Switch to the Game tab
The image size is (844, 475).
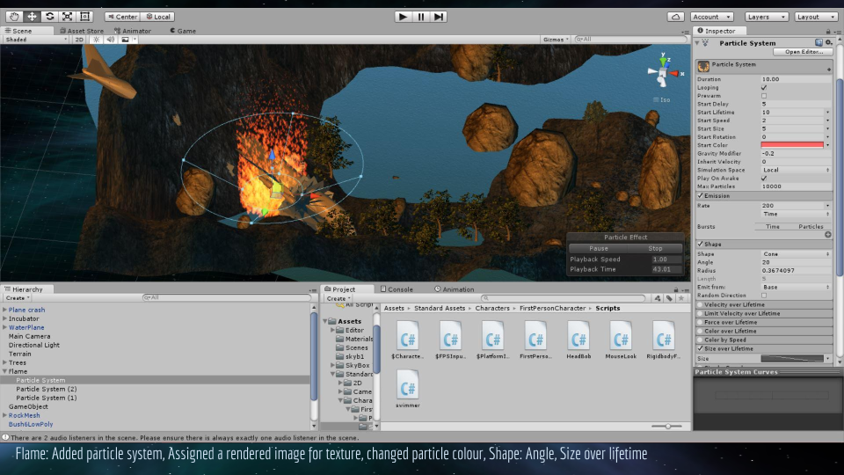(186, 31)
